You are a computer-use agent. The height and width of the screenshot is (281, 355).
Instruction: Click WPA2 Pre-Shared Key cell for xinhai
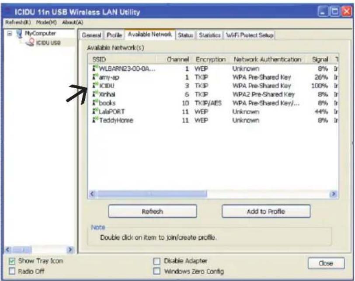coord(264,94)
